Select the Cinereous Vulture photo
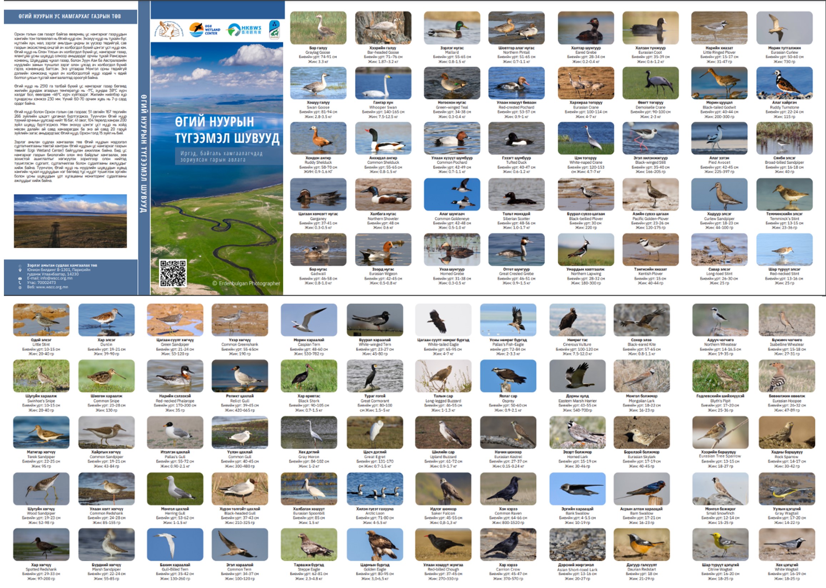This screenshot has width=826, height=588. click(x=577, y=320)
